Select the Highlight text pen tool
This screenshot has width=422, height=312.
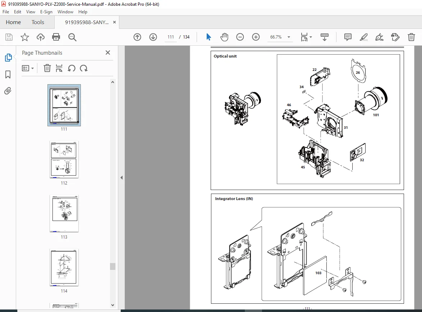click(364, 37)
